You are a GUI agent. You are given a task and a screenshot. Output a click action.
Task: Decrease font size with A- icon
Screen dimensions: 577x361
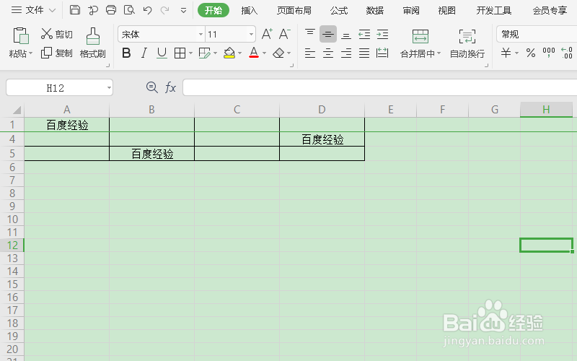284,34
